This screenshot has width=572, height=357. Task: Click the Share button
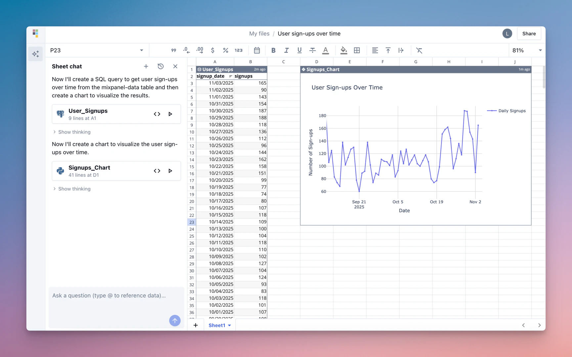[x=529, y=33]
